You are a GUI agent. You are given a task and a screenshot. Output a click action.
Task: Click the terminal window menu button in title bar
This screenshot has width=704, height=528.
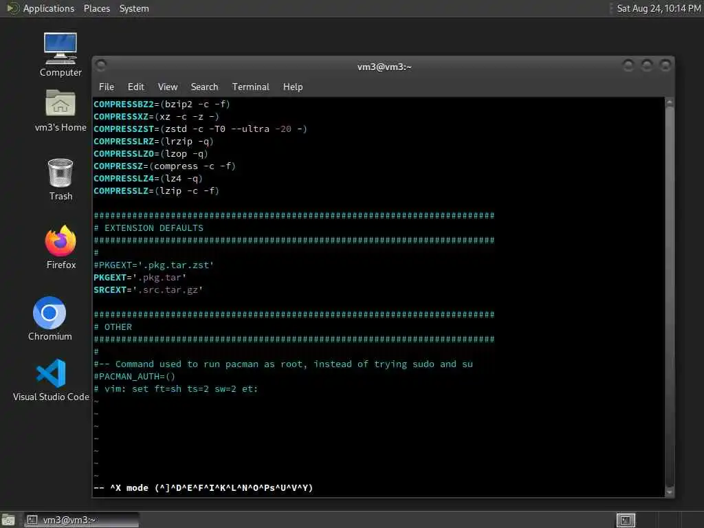point(101,65)
